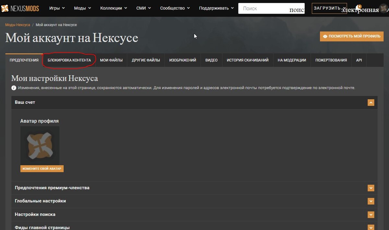Click ПОСМОТРЕТЬ МОЙ ПРОФИЛЬ button
The width and height of the screenshot is (389, 230).
[x=352, y=37]
